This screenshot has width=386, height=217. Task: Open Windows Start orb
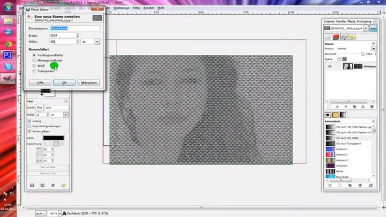click(8, 7)
